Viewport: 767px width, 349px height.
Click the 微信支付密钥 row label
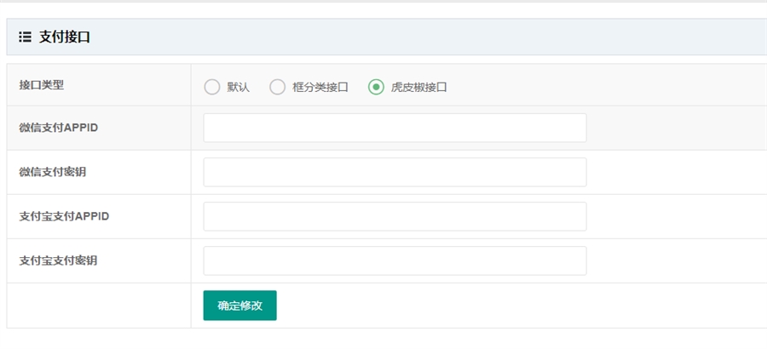click(x=53, y=172)
